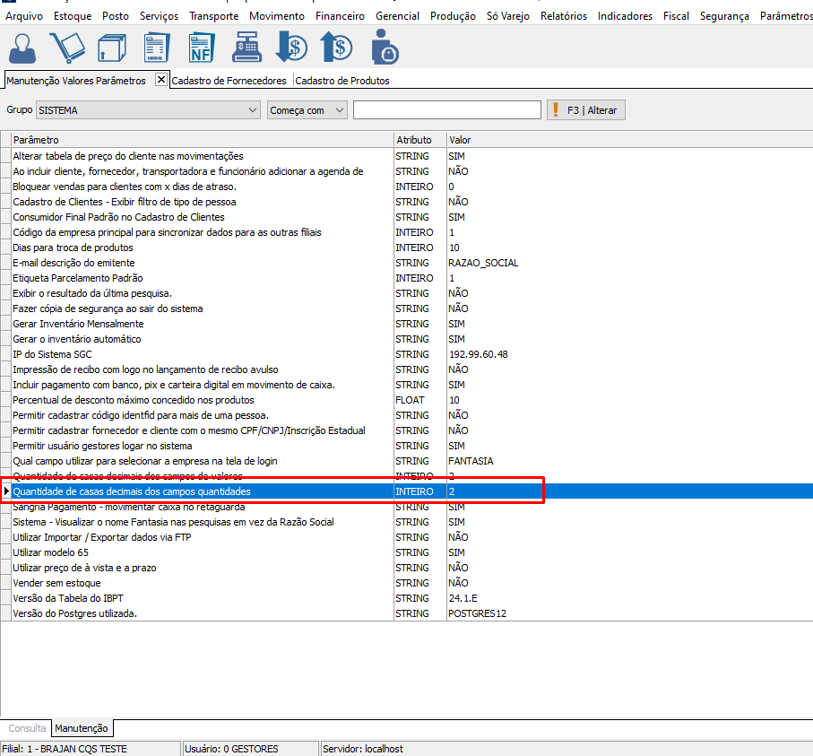Switch to the Consulta bottom tab
Screen dimensions: 813x756
(x=27, y=728)
